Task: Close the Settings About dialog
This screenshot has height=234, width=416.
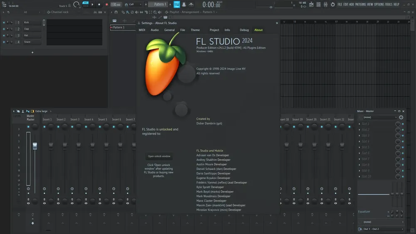Action: coord(277,23)
